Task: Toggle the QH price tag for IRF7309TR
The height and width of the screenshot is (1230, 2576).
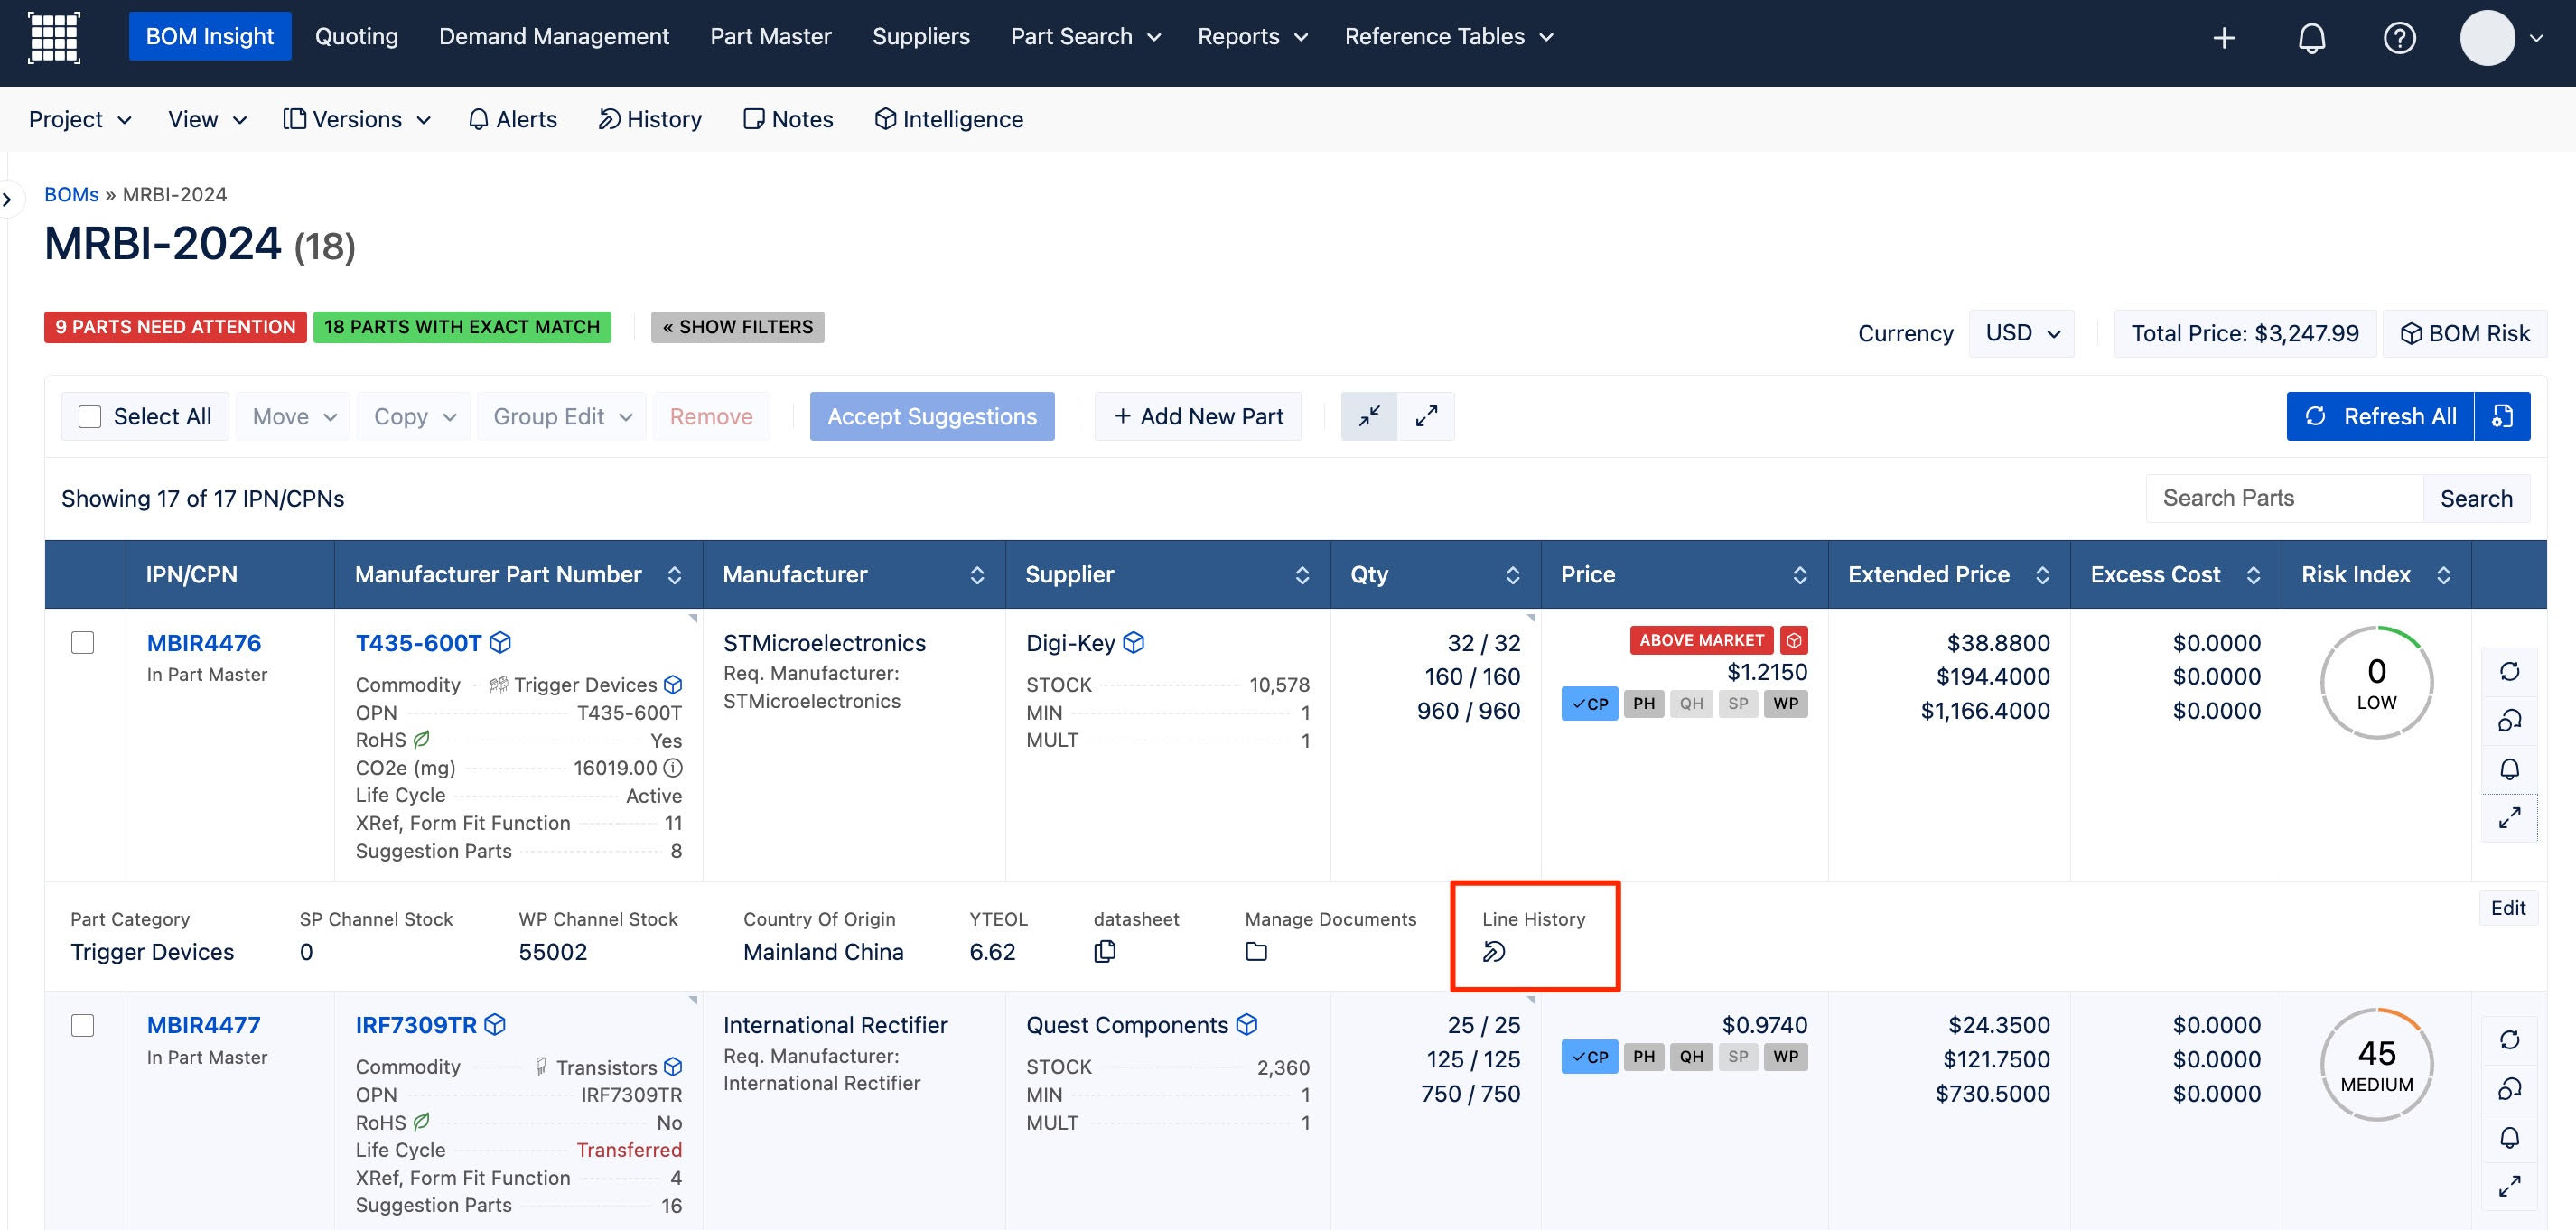Action: click(1691, 1057)
